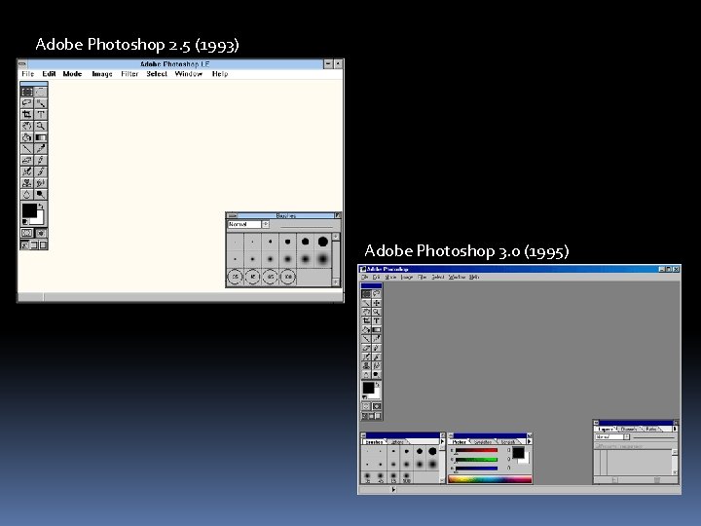Image resolution: width=701 pixels, height=526 pixels.
Task: Select Rubber Stamp tool in Photoshop 2.5
Action: click(27, 182)
